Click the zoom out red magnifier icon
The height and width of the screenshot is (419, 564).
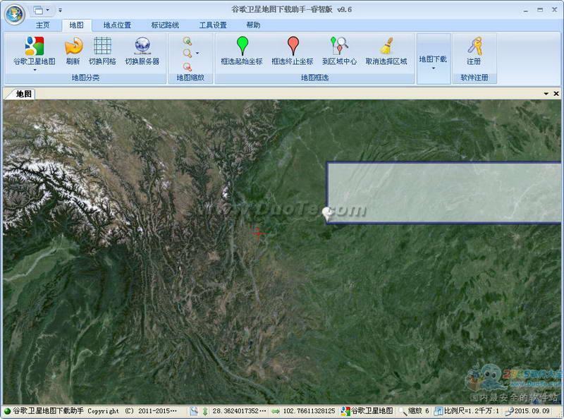[x=188, y=66]
